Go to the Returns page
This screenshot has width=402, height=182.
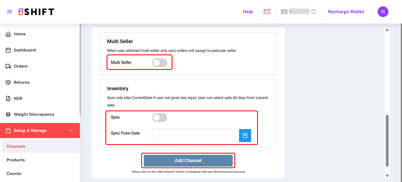click(22, 82)
